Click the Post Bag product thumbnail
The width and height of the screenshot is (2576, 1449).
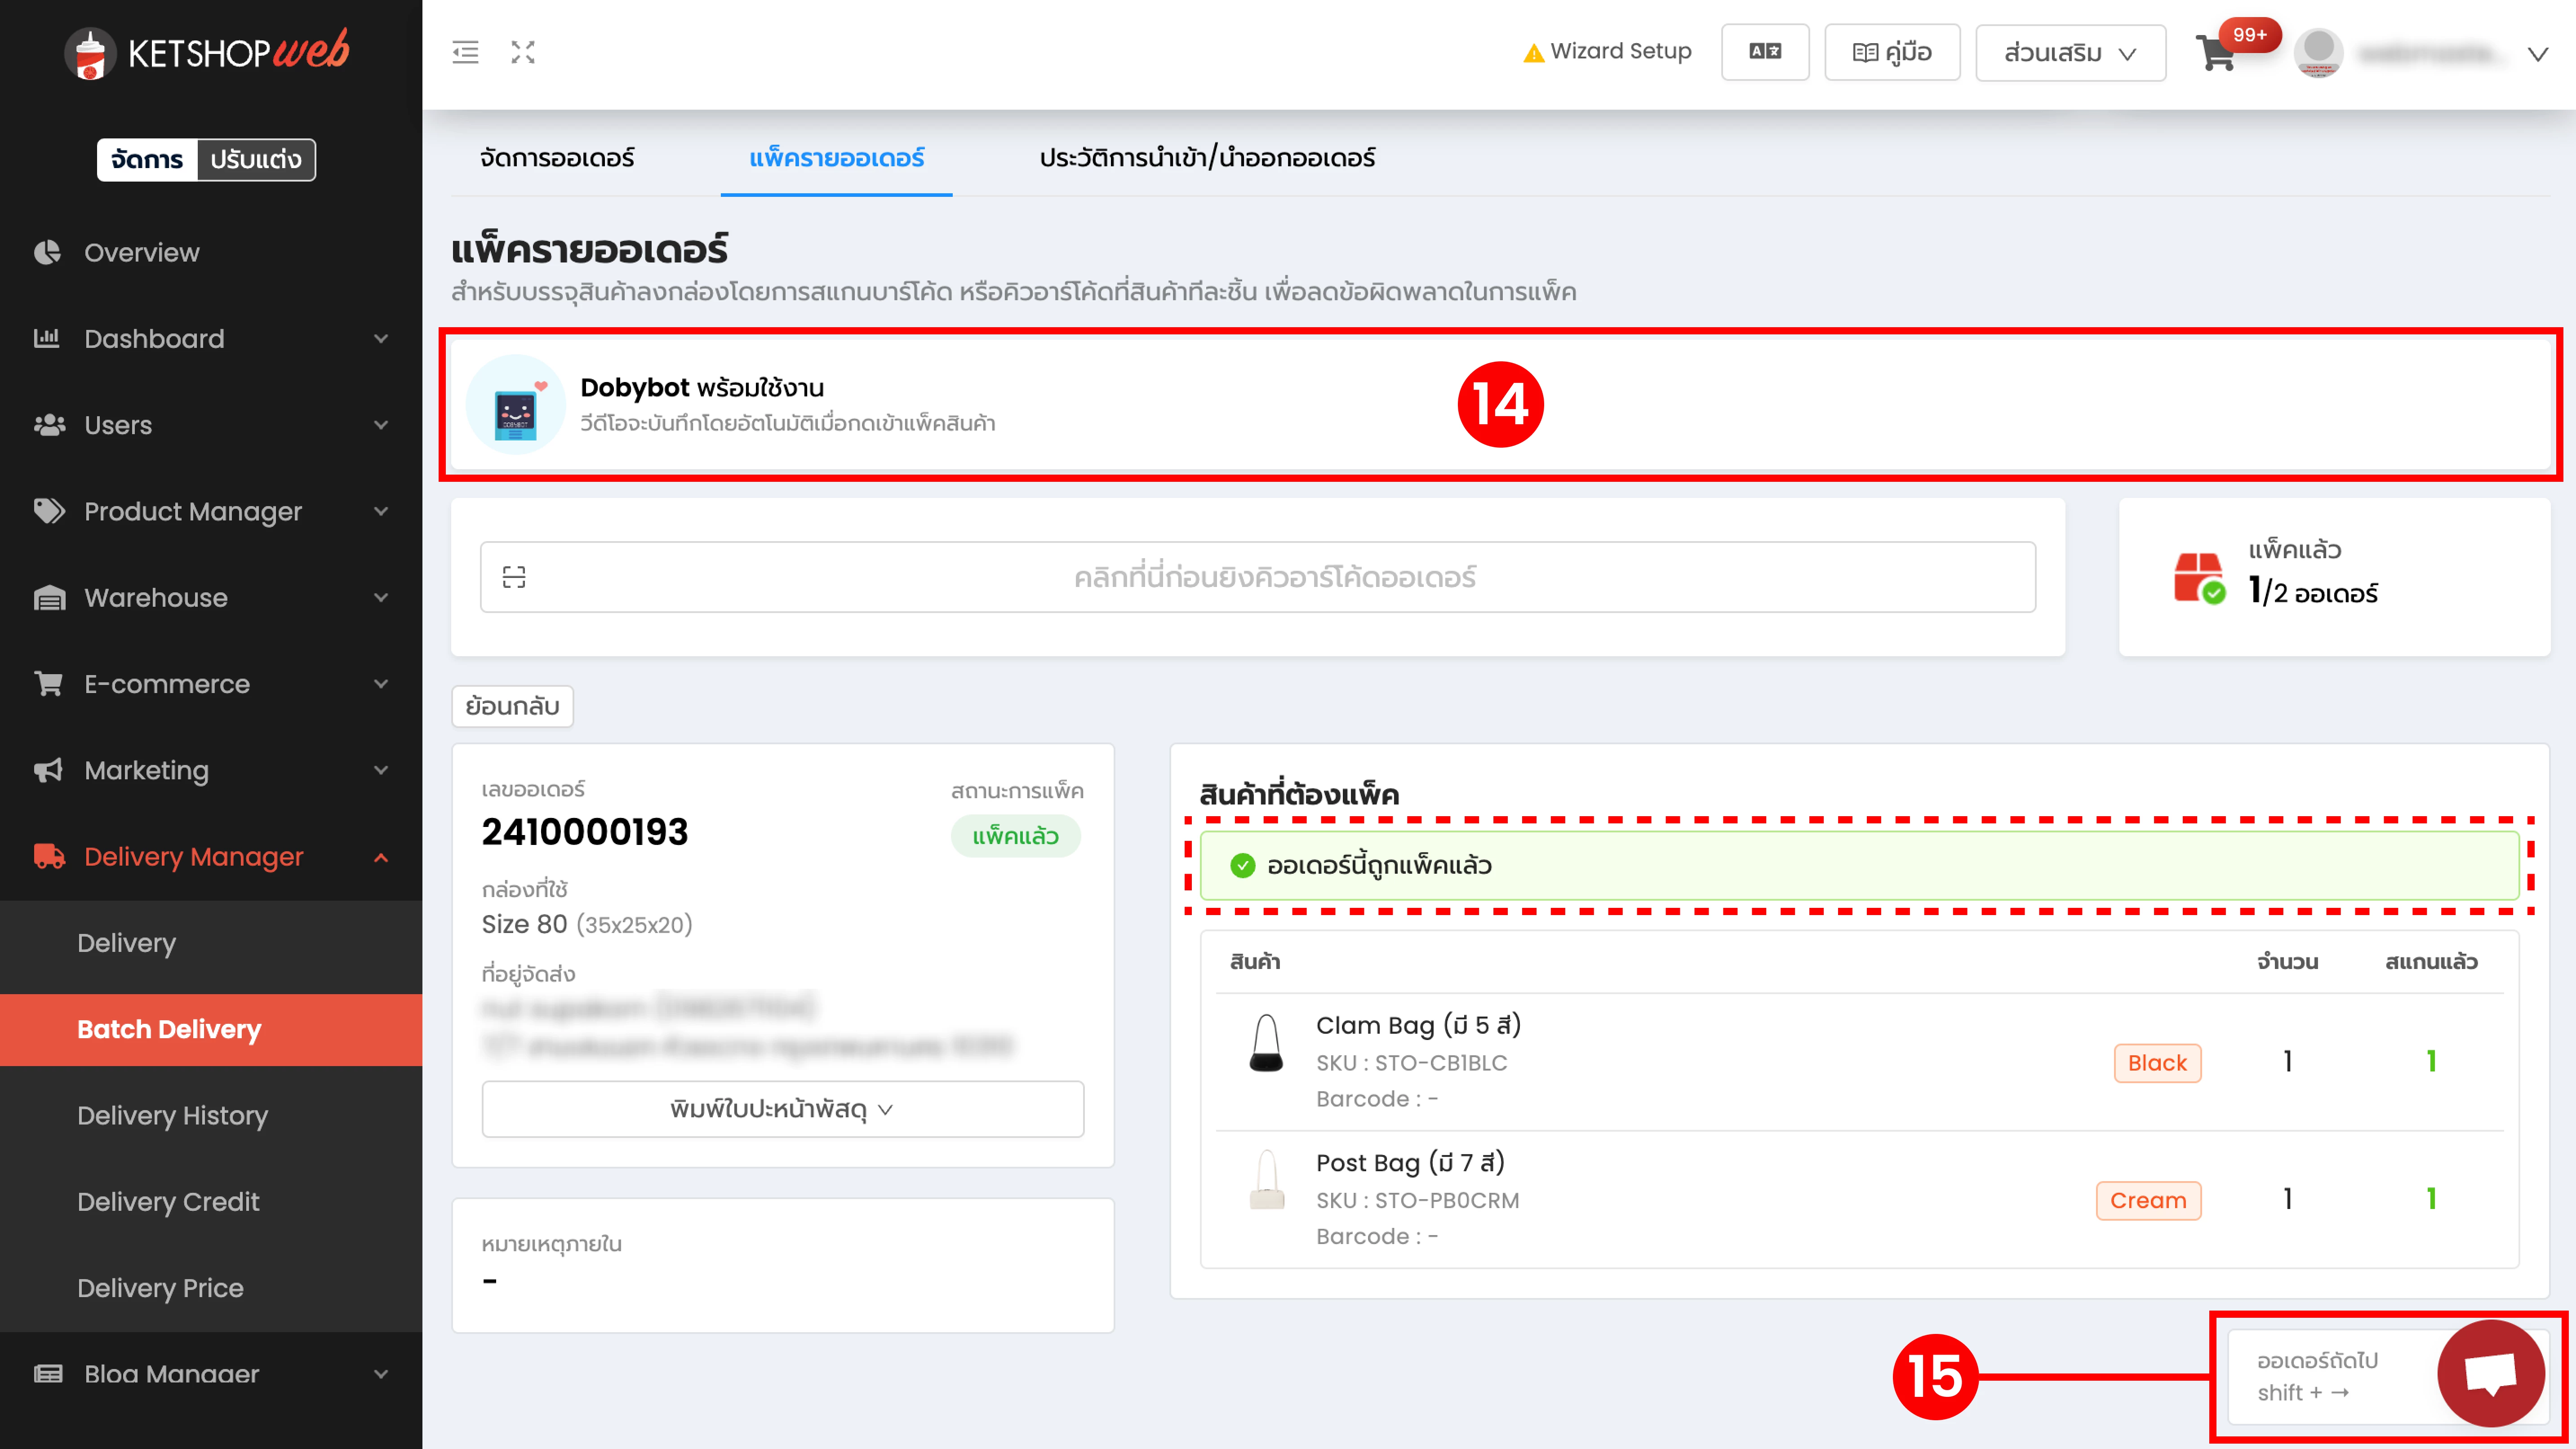coord(1266,1180)
